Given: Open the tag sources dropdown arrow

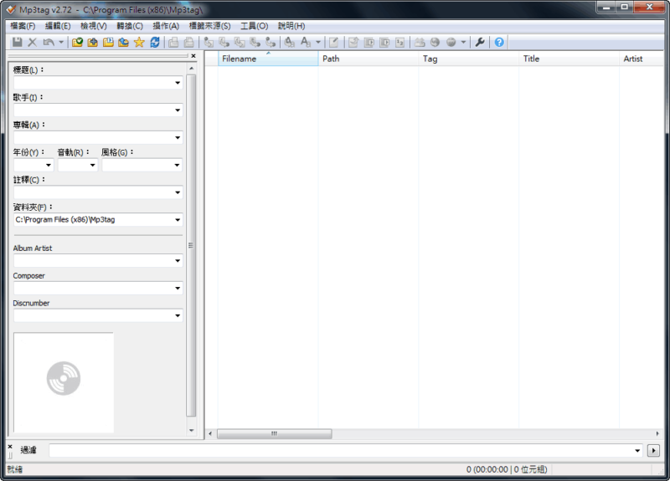Looking at the screenshot, I should pyautogui.click(x=463, y=43).
